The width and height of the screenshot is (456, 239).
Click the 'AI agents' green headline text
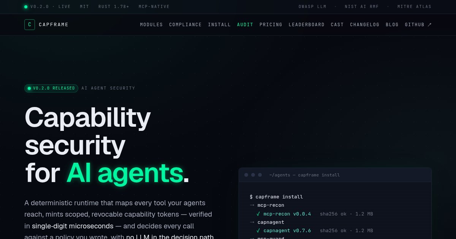coord(125,173)
